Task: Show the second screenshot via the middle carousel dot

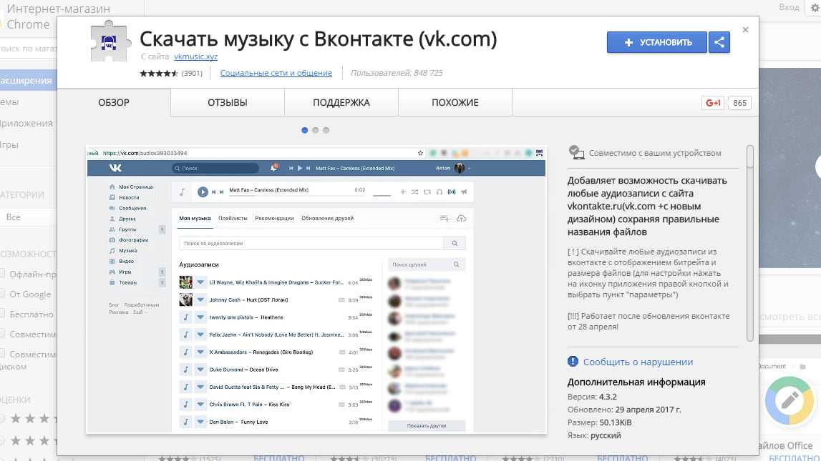Action: (315, 130)
